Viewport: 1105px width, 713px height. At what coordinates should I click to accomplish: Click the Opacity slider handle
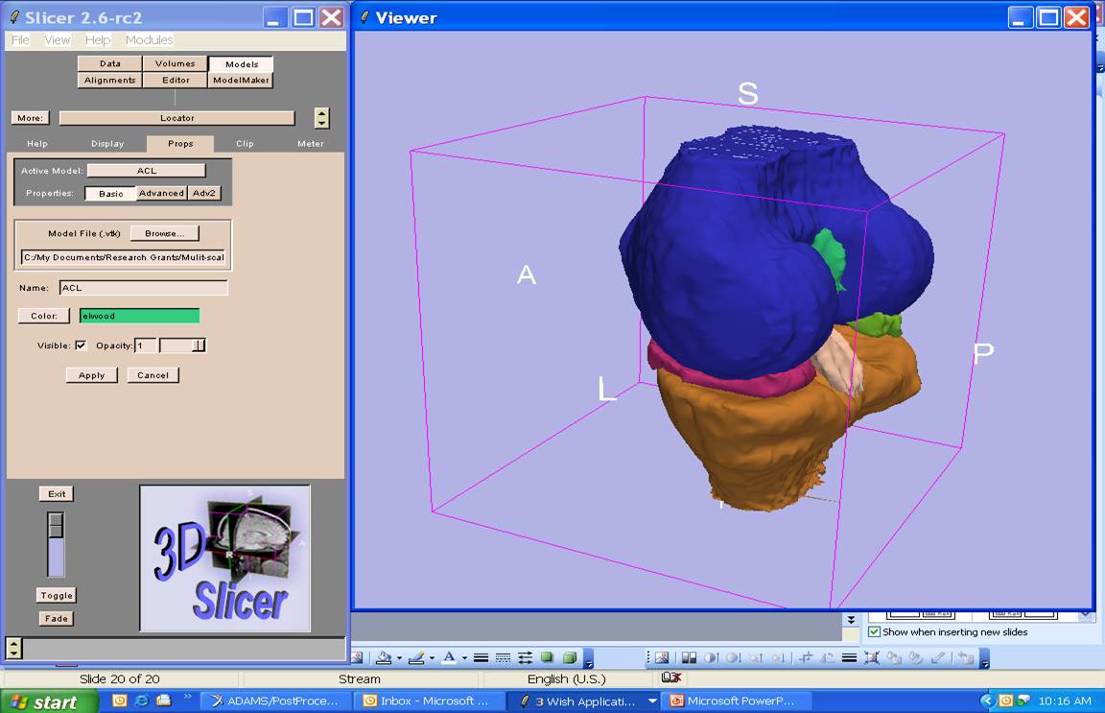tap(198, 345)
